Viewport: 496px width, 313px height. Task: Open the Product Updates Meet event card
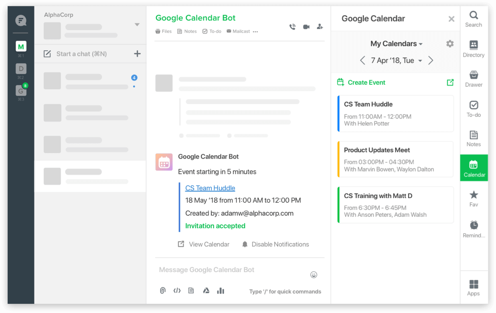(396, 159)
